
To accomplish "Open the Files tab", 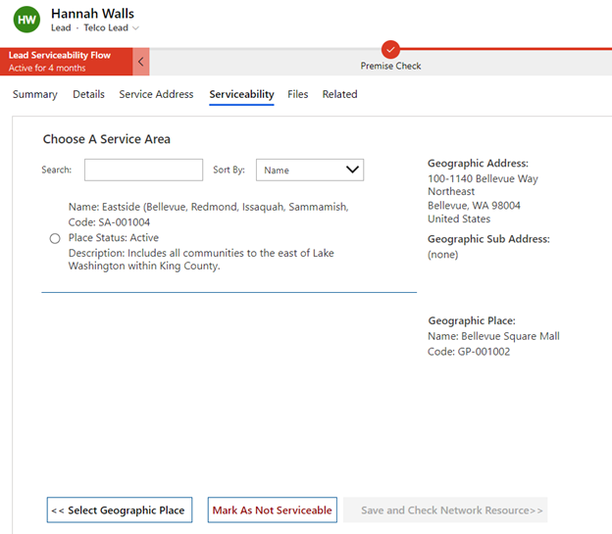I will [x=298, y=95].
